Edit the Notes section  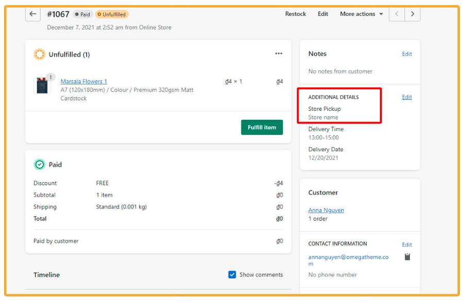click(407, 54)
